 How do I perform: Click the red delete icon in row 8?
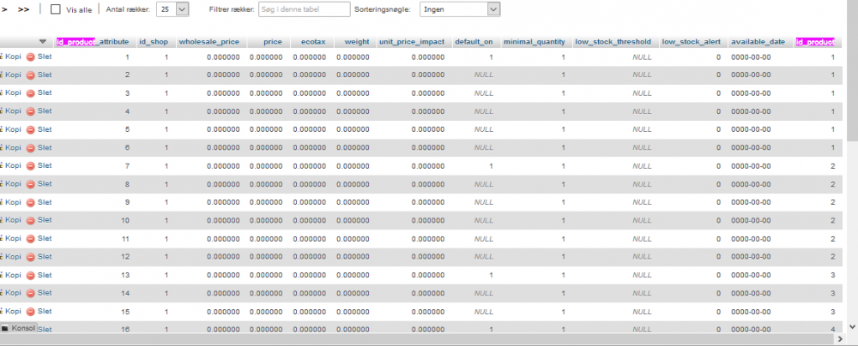[x=31, y=184]
